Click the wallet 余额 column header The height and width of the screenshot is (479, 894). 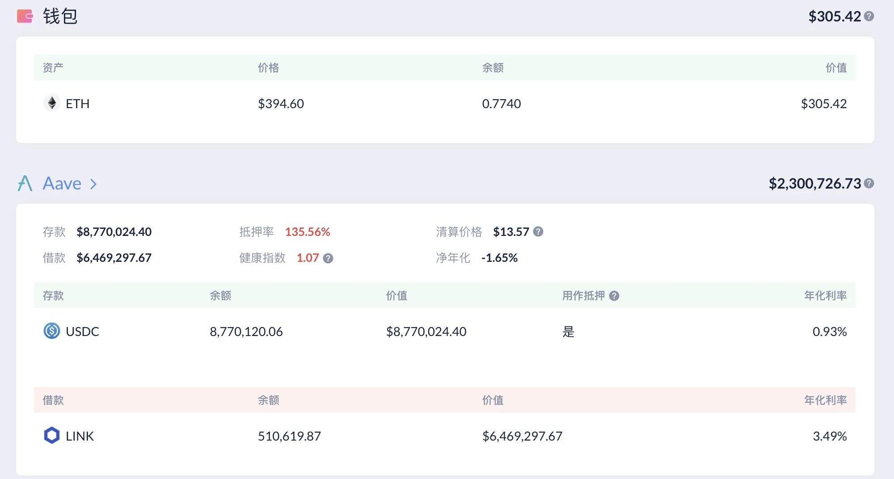(493, 67)
